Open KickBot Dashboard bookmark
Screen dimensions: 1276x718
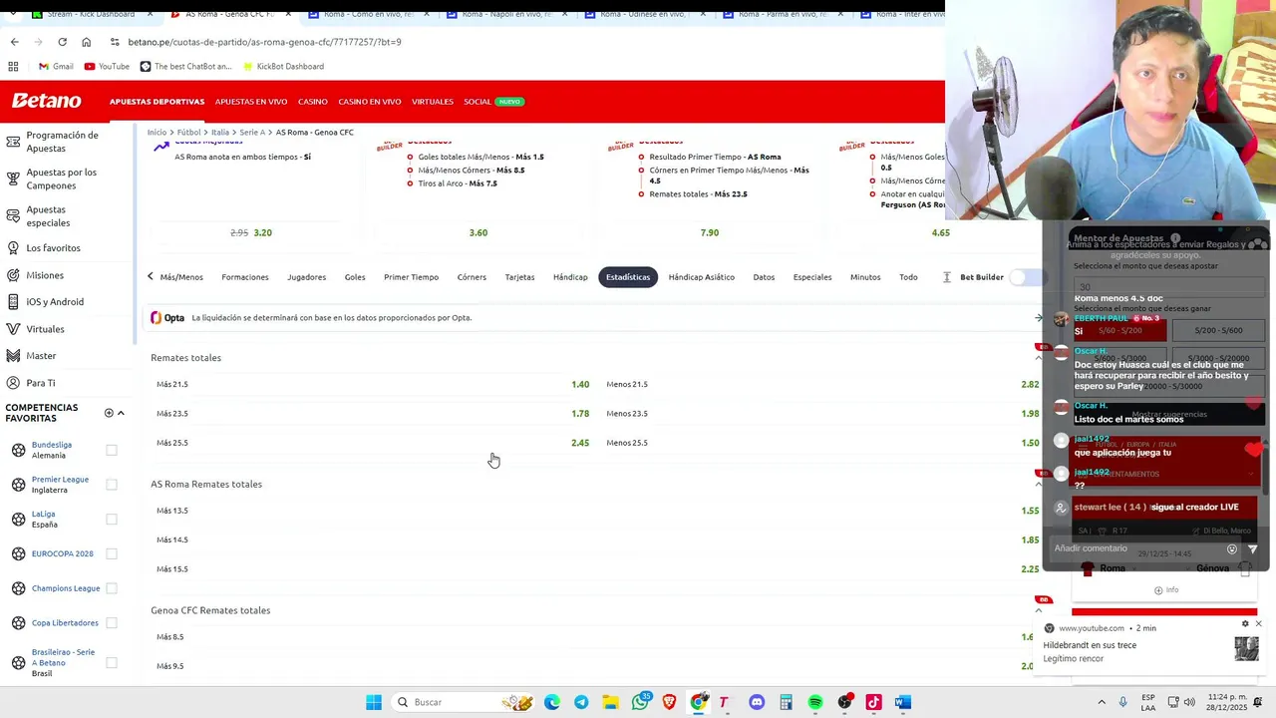click(283, 66)
